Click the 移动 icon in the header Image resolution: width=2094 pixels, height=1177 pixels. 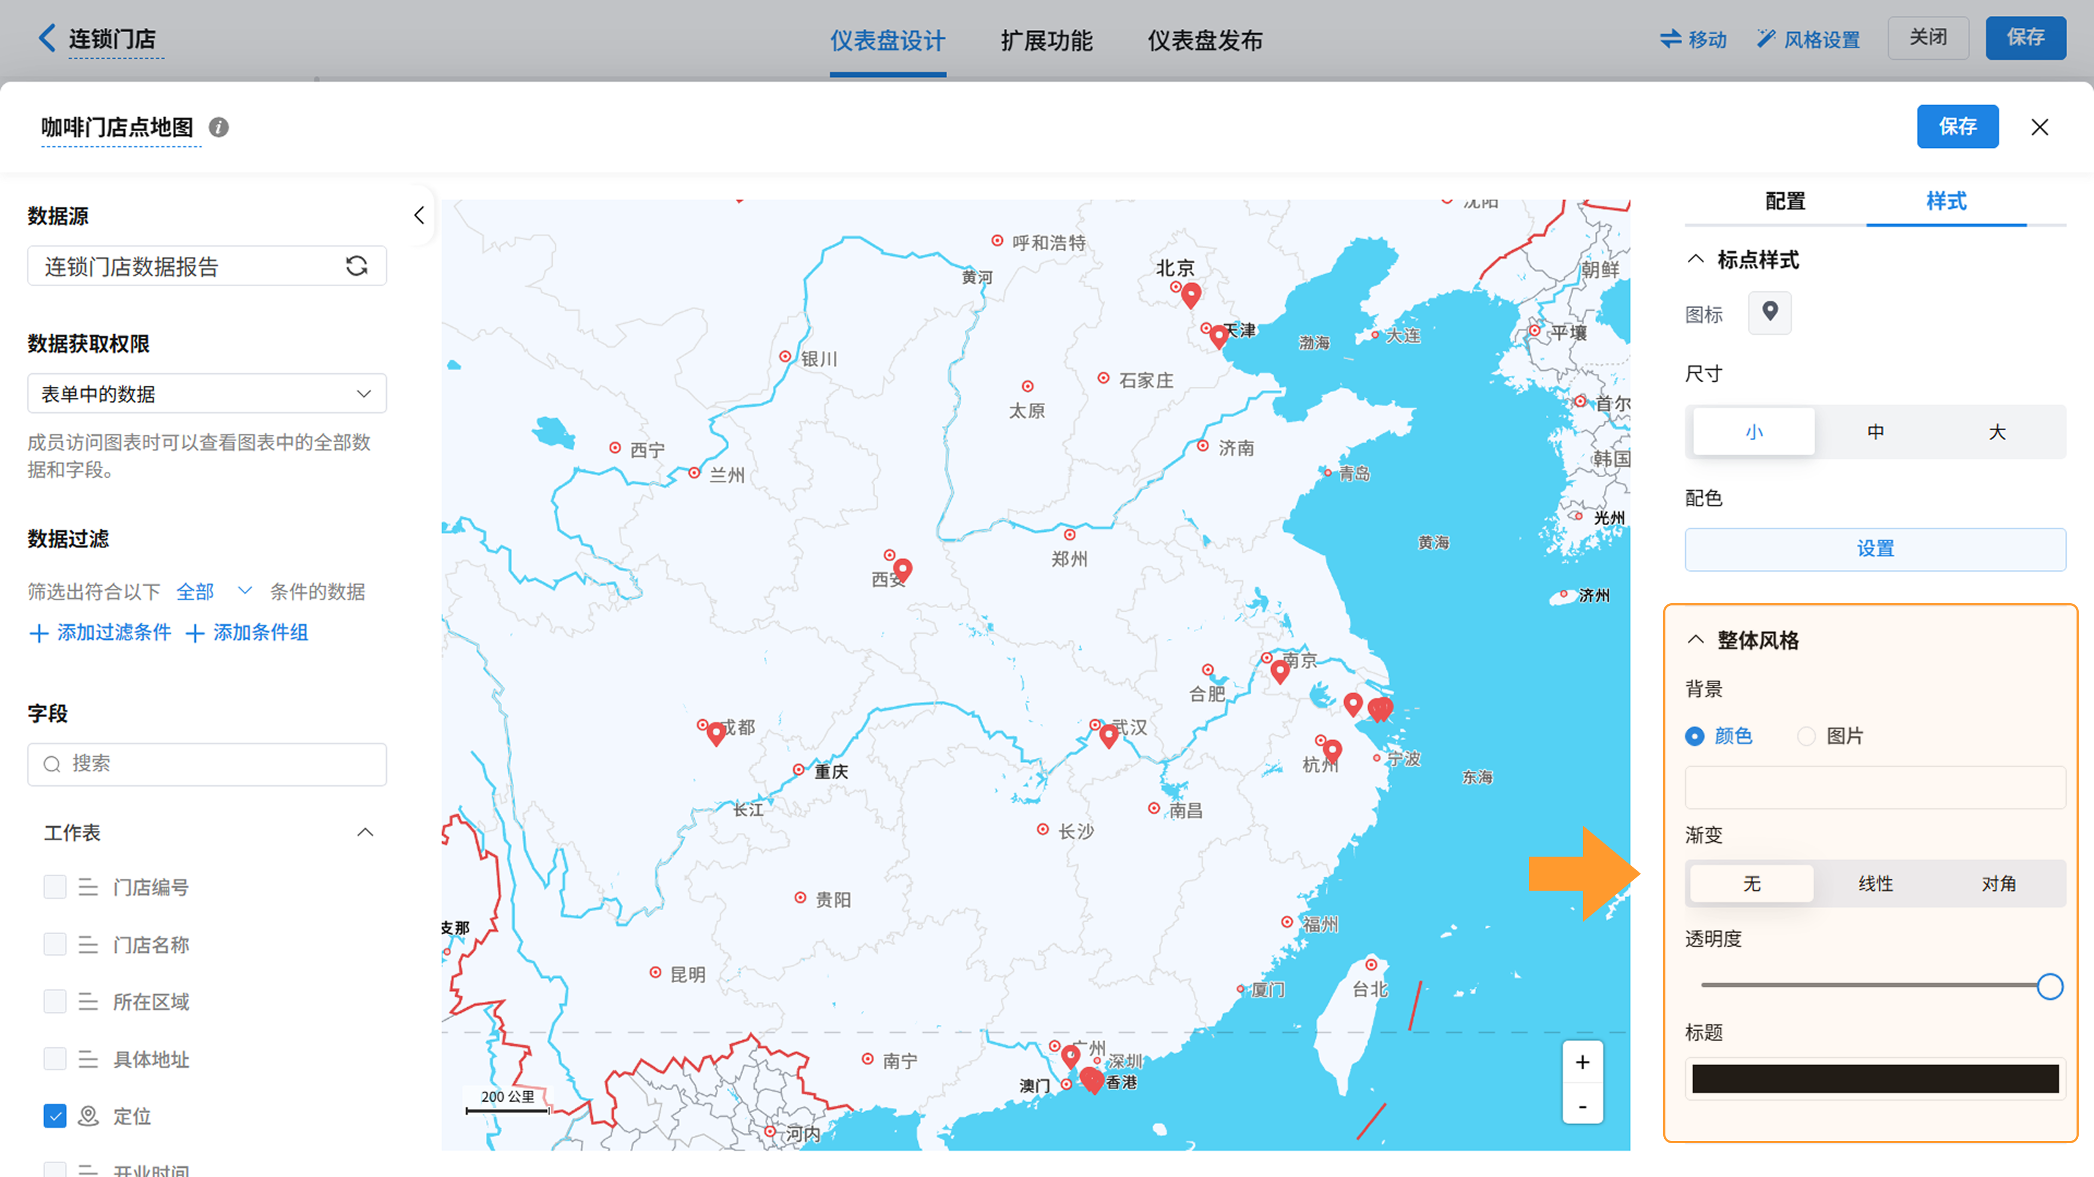tap(1671, 39)
